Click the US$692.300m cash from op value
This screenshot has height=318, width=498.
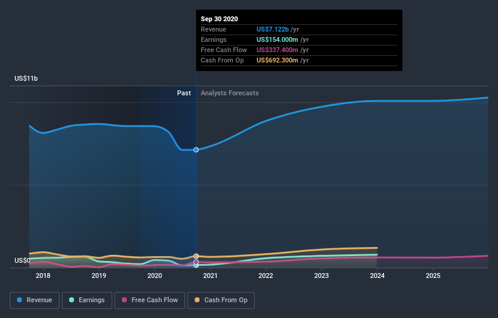click(x=277, y=60)
